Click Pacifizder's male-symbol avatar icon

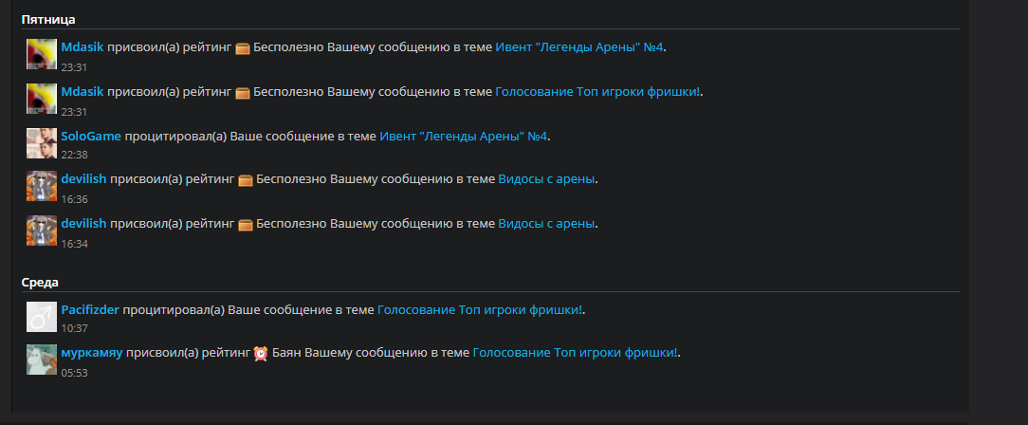42,317
